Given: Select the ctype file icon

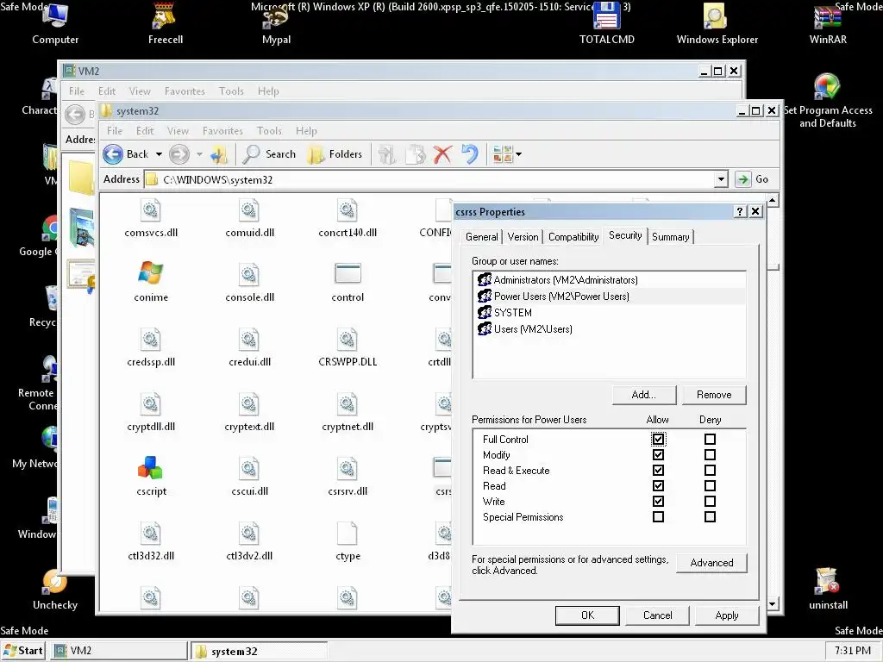Looking at the screenshot, I should click(348, 534).
